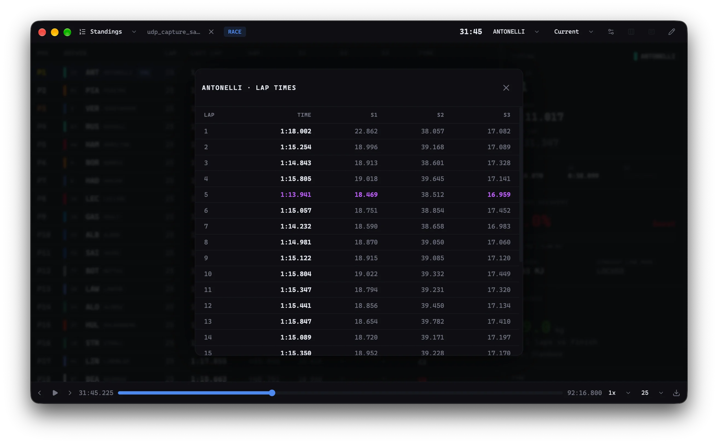The image size is (718, 444).
Task: Click the LAP column header
Action: (x=209, y=115)
